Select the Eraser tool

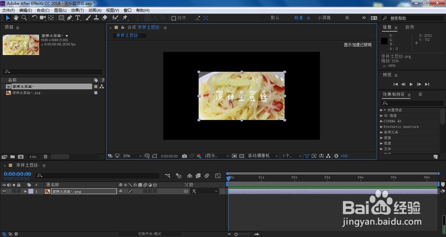[x=104, y=18]
